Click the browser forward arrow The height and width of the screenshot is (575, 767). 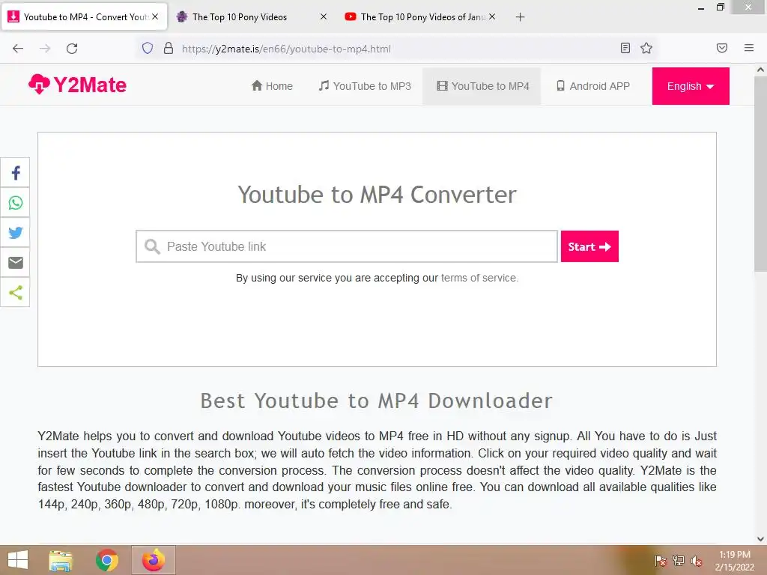click(45, 49)
